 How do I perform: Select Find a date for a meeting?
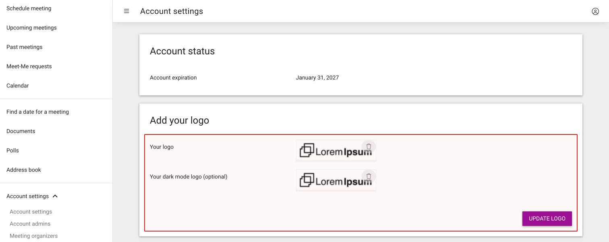(37, 112)
